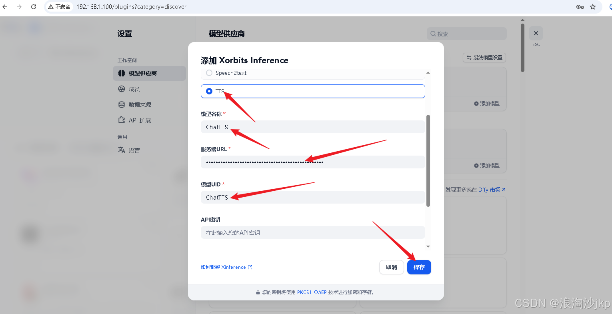The image size is (612, 314).
Task: Click the dialog scroll up arrow
Action: (428, 73)
